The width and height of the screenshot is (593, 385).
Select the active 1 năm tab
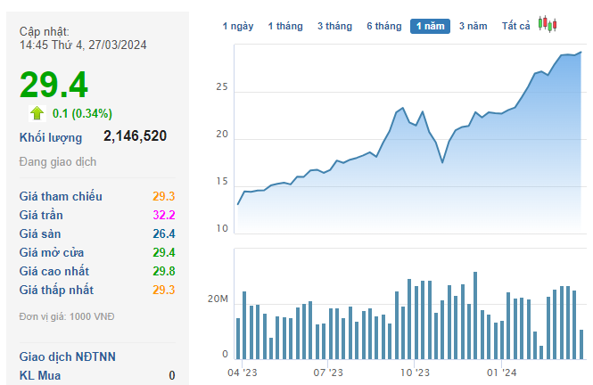[431, 26]
